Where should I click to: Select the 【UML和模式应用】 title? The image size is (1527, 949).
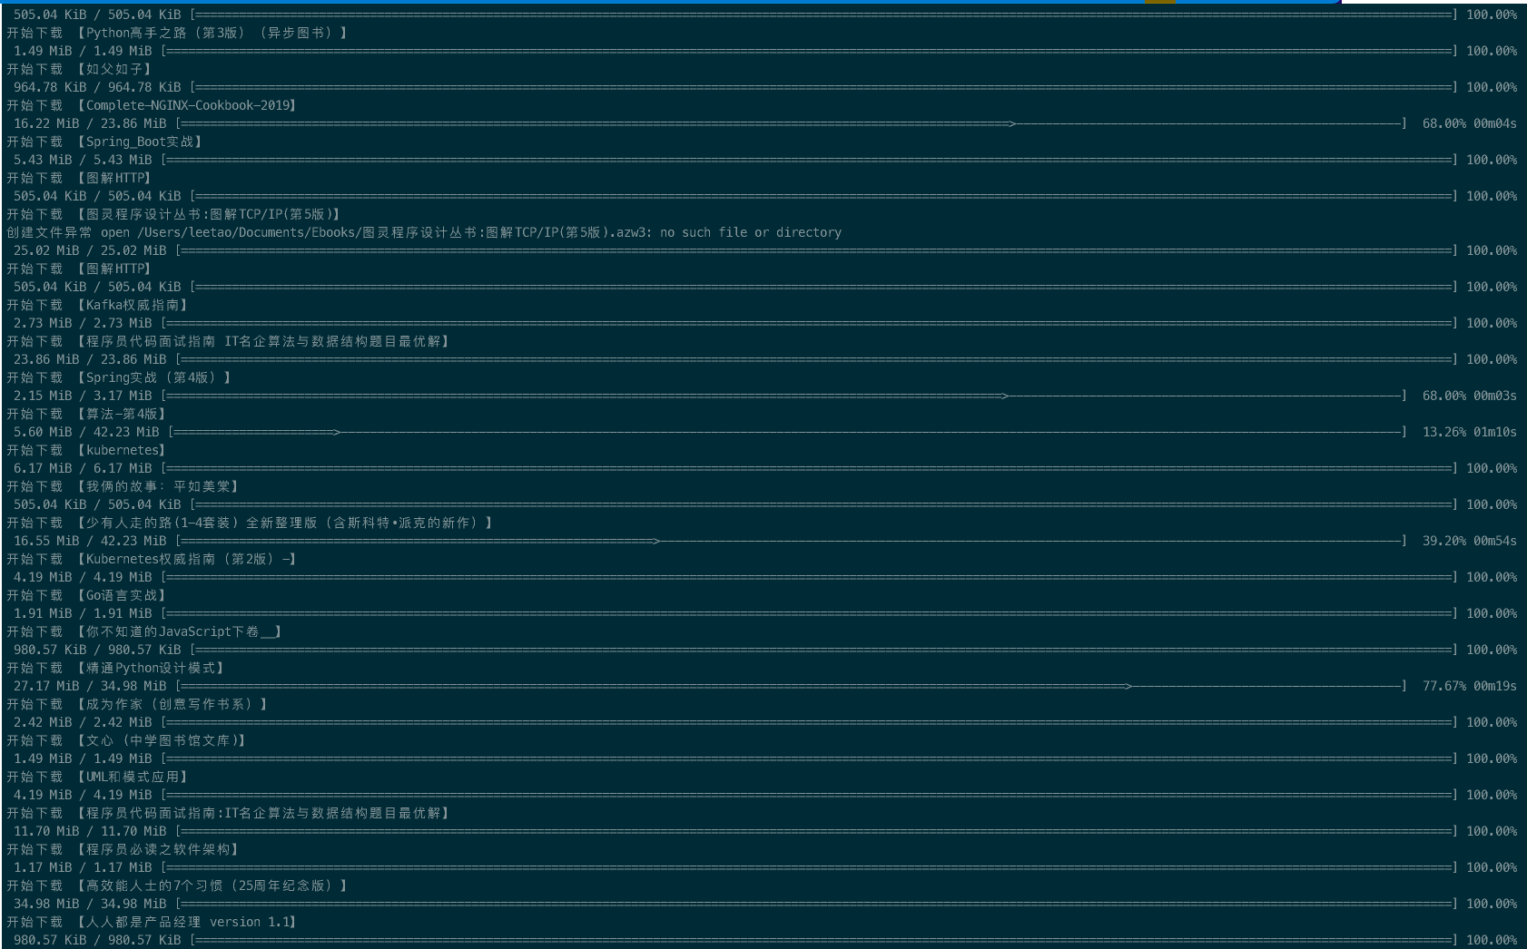click(x=132, y=777)
